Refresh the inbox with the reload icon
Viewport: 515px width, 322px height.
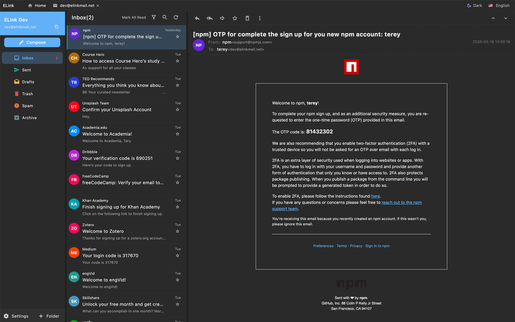(x=176, y=17)
